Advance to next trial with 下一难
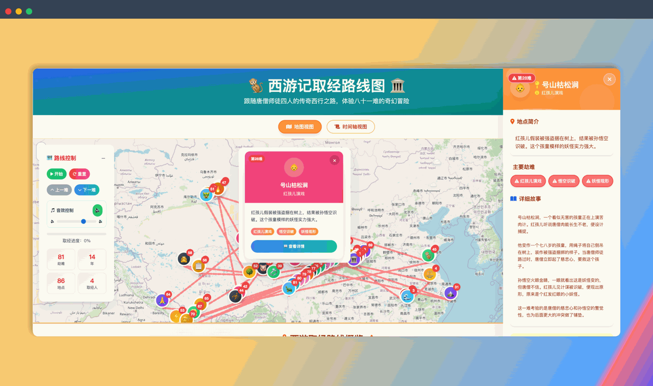Screen dimensions: 653x386 pos(87,190)
